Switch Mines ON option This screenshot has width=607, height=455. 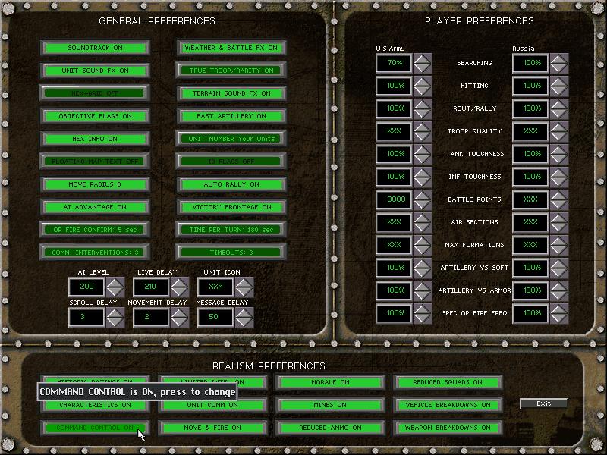[330, 405]
